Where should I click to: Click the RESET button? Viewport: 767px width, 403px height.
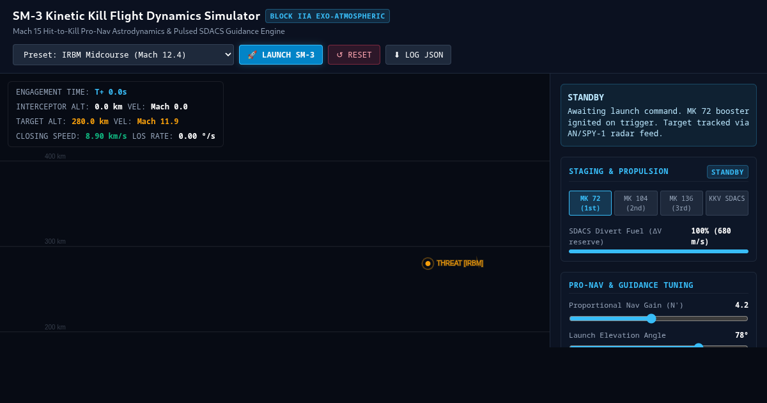[354, 54]
